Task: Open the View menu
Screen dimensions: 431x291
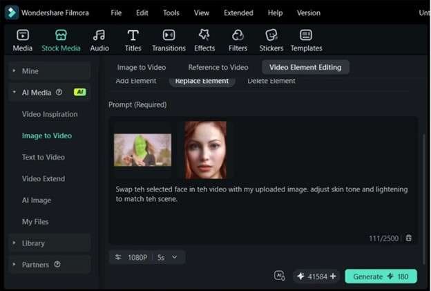Action: 202,13
